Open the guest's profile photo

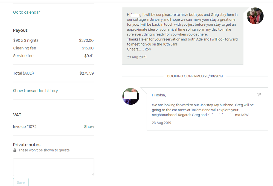[x=131, y=96]
